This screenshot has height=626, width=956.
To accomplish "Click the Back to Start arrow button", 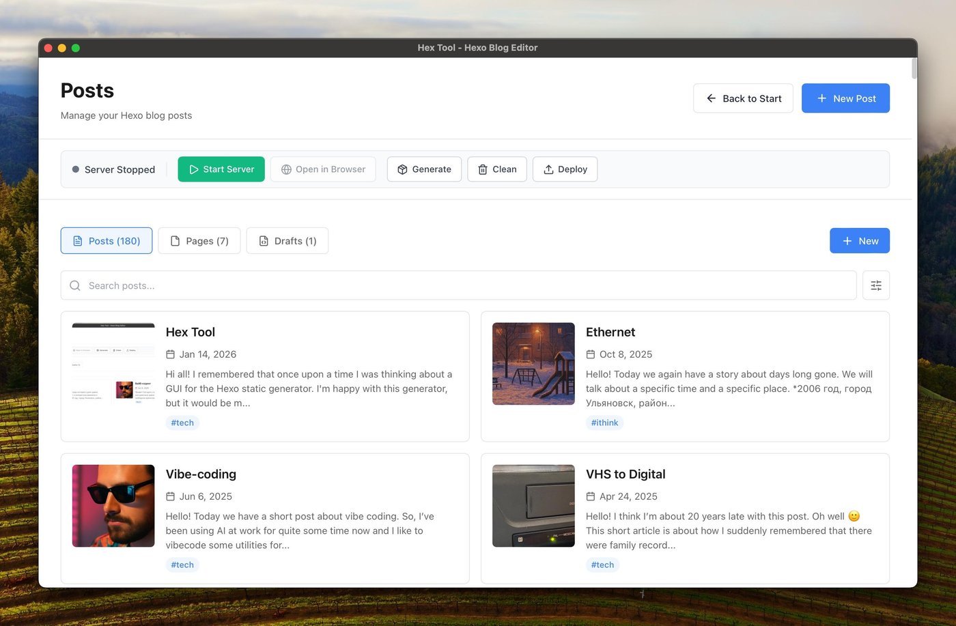I will (x=743, y=98).
